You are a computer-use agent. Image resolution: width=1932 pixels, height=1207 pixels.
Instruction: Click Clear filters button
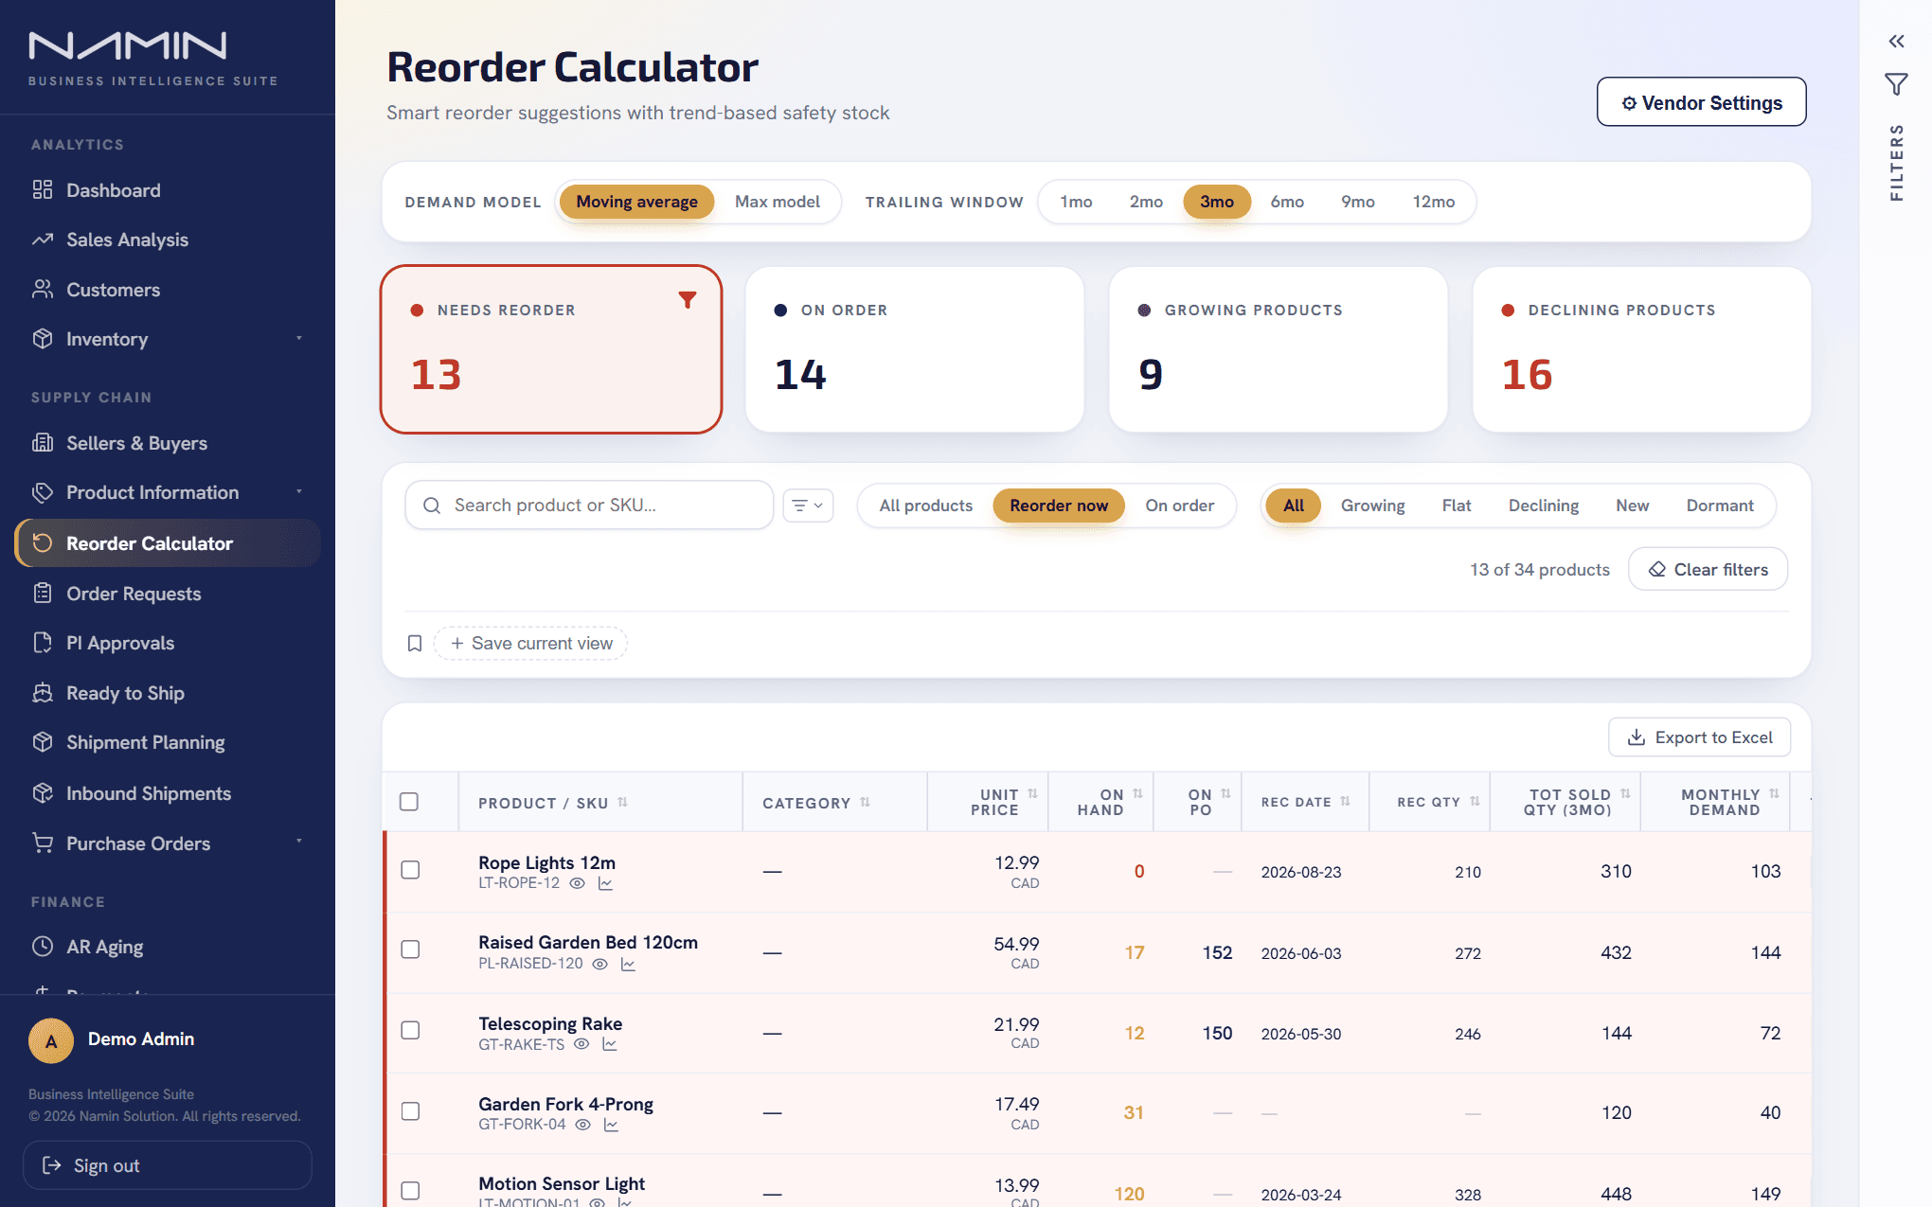coord(1708,569)
